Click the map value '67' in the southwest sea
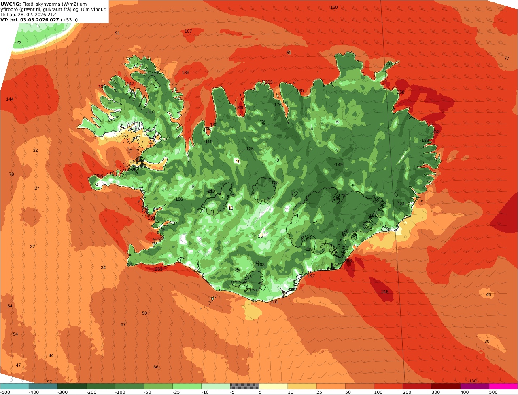This screenshot has height=395, width=518. [123, 324]
